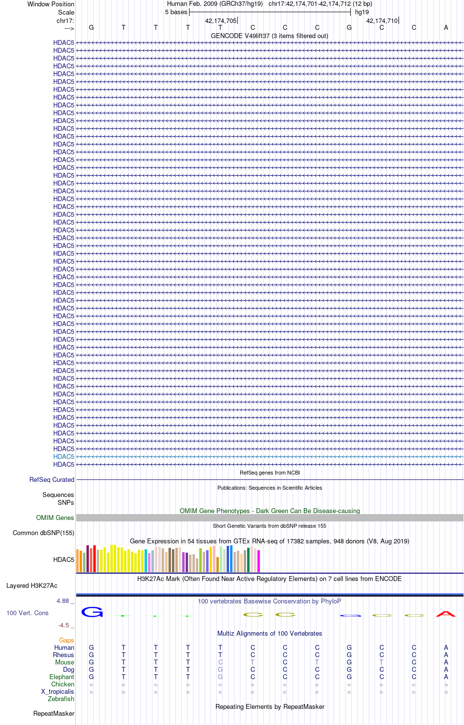
Task: Click the dark green bar in the GTEx expression chart
Action: [249, 560]
